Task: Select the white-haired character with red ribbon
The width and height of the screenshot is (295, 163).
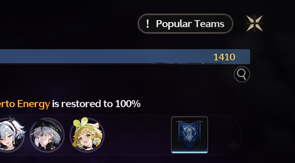Action: tap(12, 134)
